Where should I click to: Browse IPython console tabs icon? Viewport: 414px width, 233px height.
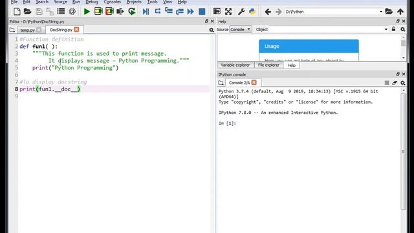point(221,83)
